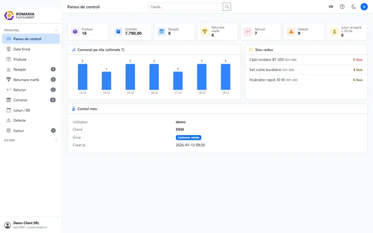Open user avatar menu D
This screenshot has width=373, height=233.
364,7
